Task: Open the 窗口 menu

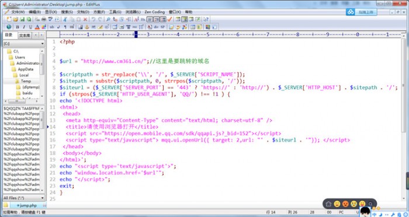Action: pyautogui.click(x=175, y=12)
